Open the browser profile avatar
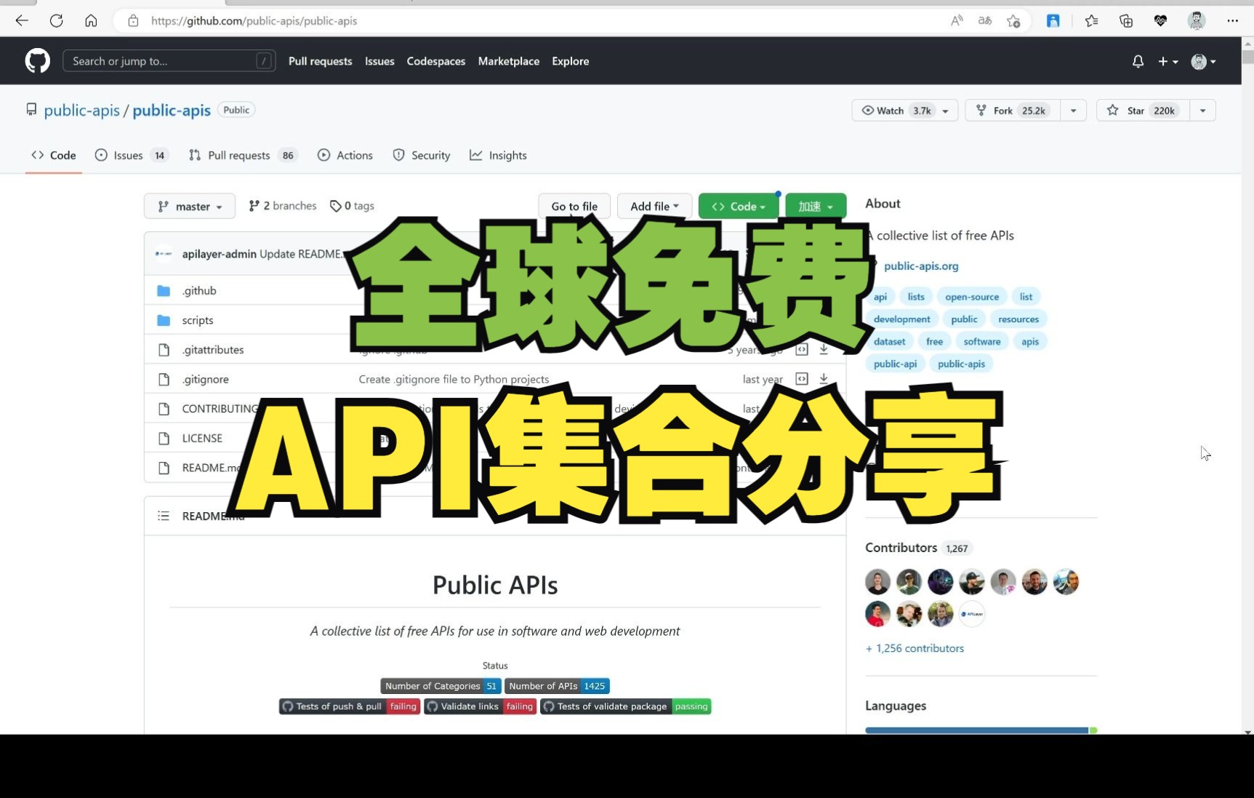 point(1196,20)
